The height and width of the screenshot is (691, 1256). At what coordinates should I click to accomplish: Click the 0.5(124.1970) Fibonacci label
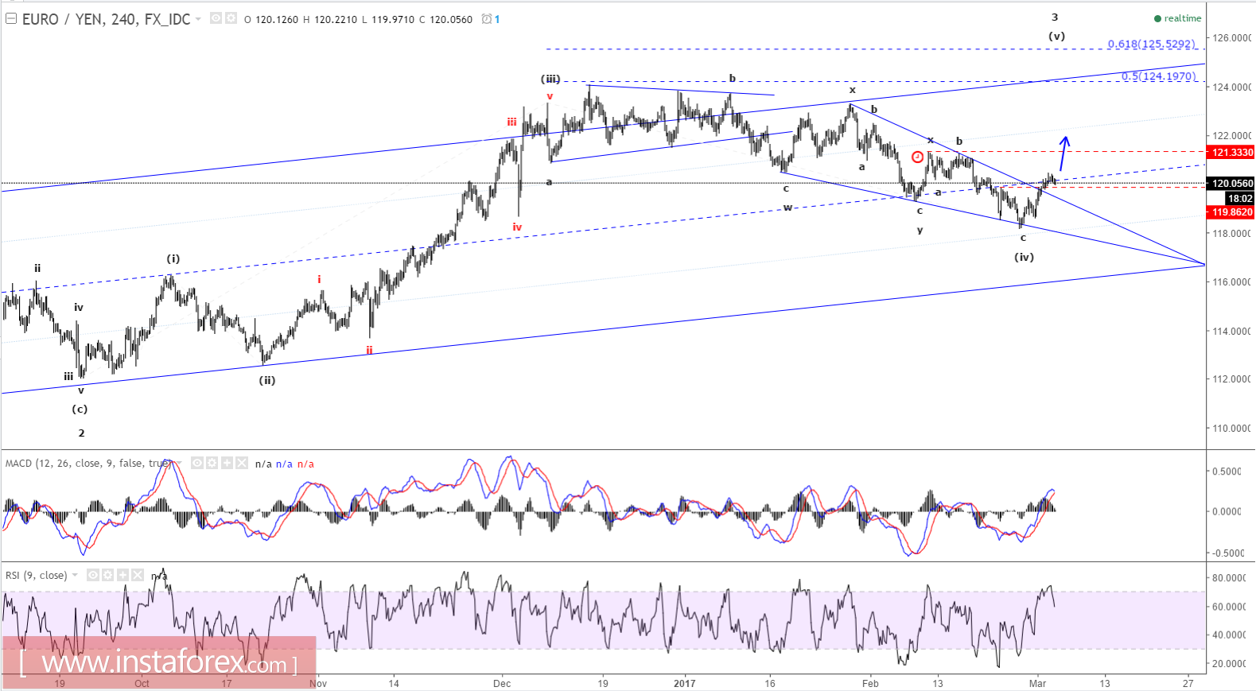1158,76
